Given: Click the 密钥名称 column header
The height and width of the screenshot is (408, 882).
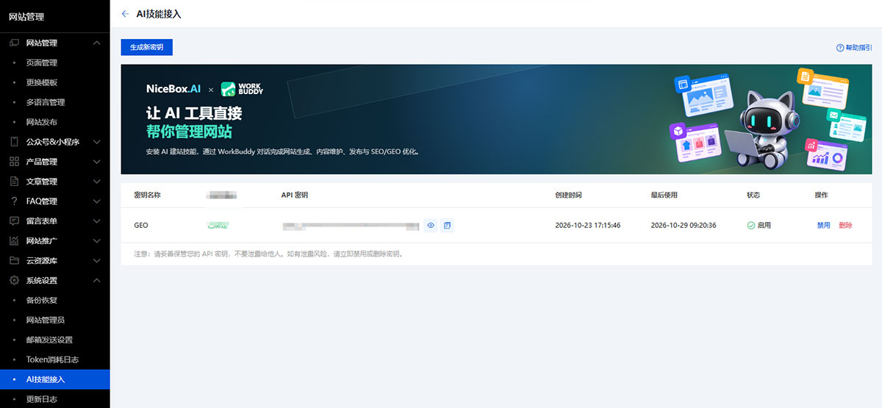Looking at the screenshot, I should pyautogui.click(x=147, y=196).
